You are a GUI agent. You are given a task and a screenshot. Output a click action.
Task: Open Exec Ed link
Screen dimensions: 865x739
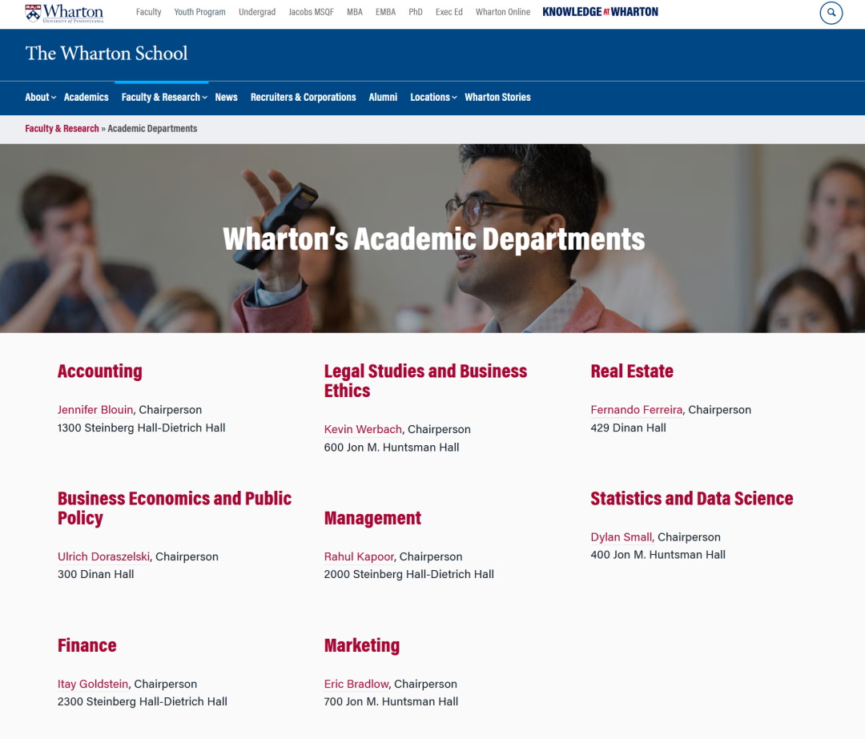449,12
